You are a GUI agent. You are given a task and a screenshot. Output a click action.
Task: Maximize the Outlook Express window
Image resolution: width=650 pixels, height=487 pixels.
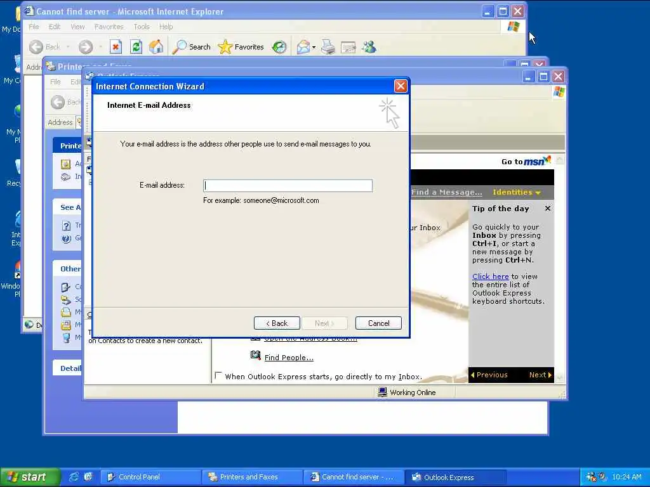(543, 76)
